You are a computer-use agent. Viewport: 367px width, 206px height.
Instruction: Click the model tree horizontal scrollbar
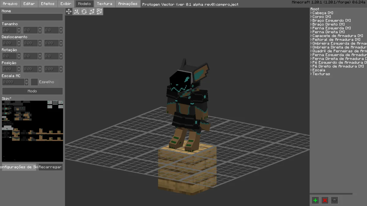click(x=331, y=193)
